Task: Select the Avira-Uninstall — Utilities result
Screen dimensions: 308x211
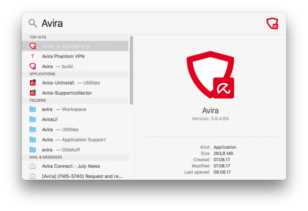Action: 75,83
